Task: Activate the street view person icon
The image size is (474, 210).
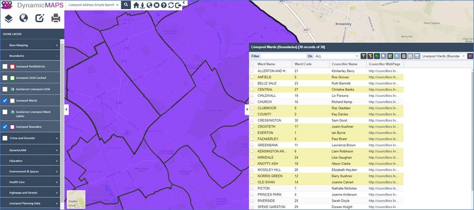Action: (143, 5)
